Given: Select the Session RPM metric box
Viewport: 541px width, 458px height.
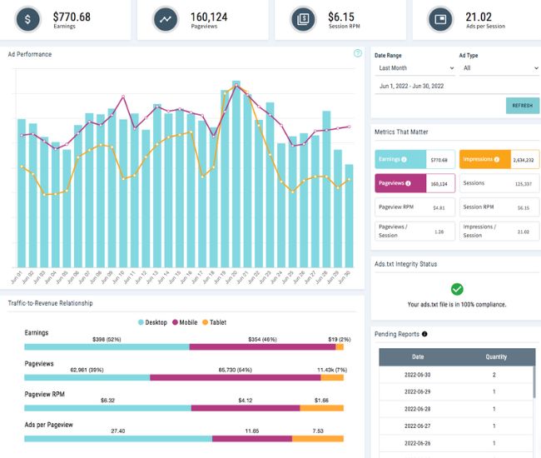Looking at the screenshot, I should (499, 207).
